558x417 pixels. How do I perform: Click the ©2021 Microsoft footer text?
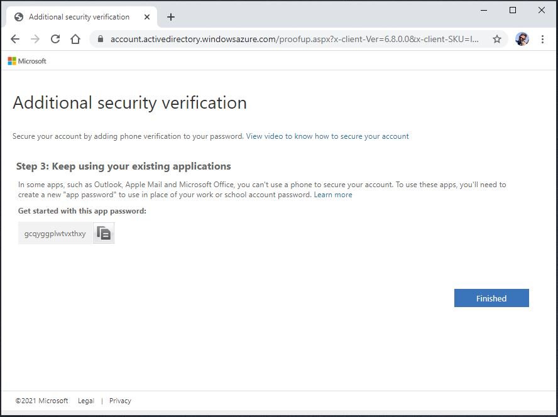click(41, 401)
